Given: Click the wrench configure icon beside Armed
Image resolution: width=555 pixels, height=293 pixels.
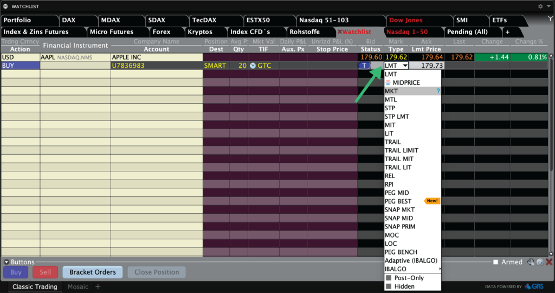Looking at the screenshot, I should click(x=531, y=262).
